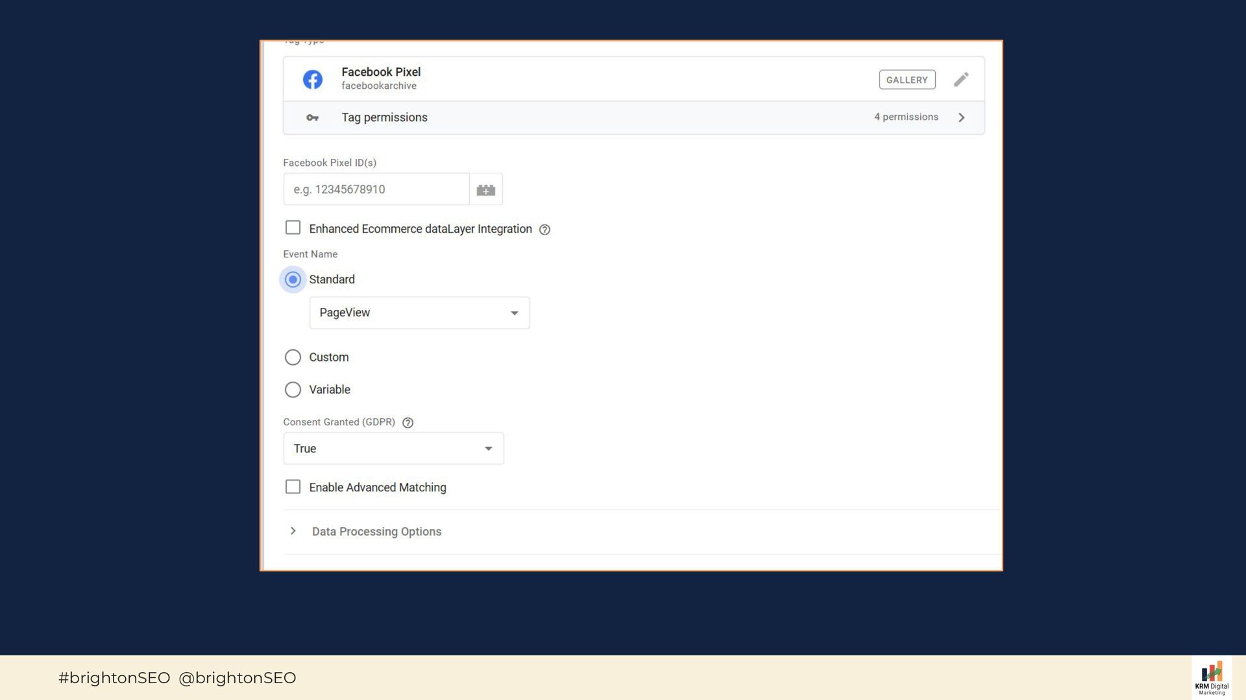Click help icon beside Consent Granted (GDPR)

pos(408,423)
